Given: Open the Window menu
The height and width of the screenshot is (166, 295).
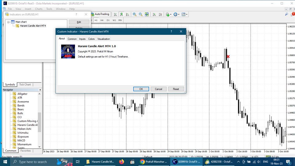Looking at the screenshot, I should tap(61, 9).
